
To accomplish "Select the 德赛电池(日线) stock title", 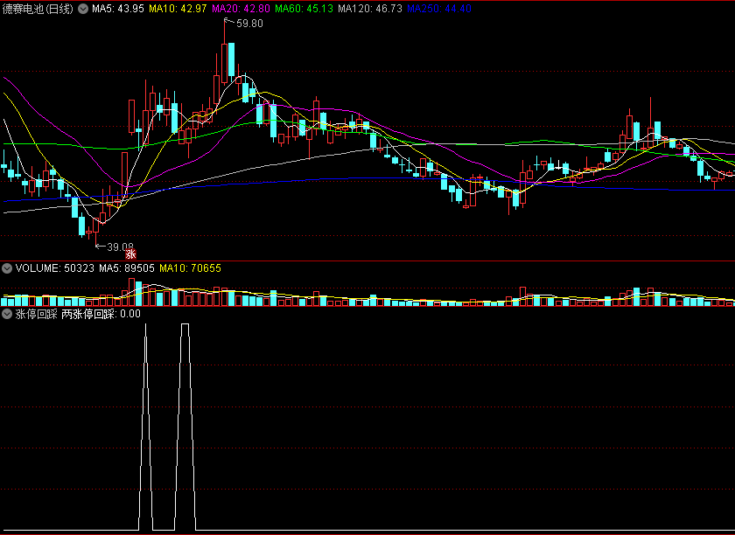I will [38, 9].
